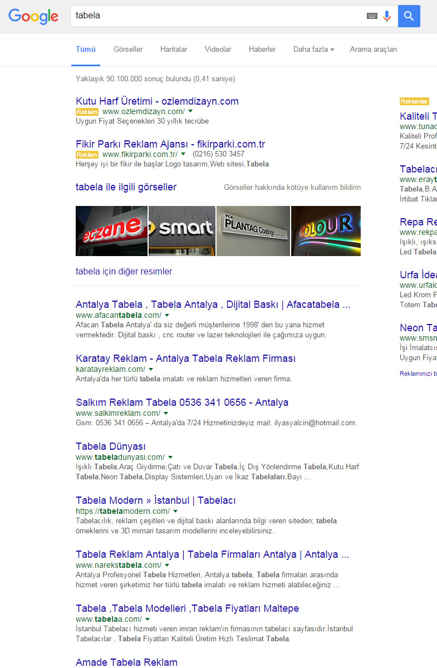Open sidebar ad starting with 'Urfa İdea'
The width and height of the screenshot is (437, 668).
[x=418, y=275]
